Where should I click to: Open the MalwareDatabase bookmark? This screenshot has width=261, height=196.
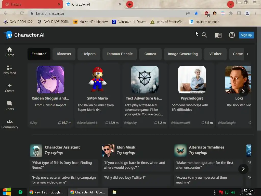coord(91,22)
